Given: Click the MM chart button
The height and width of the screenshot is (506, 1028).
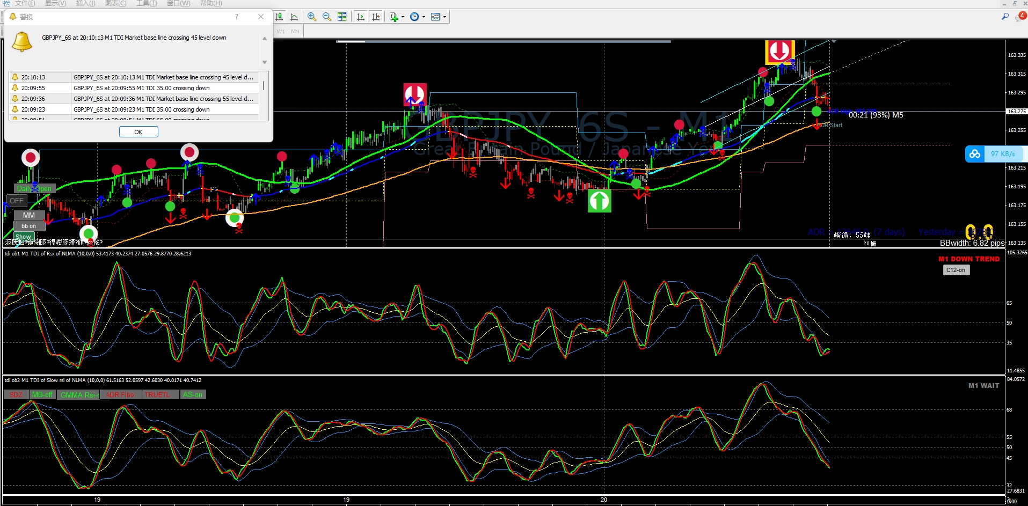Looking at the screenshot, I should pyautogui.click(x=29, y=215).
